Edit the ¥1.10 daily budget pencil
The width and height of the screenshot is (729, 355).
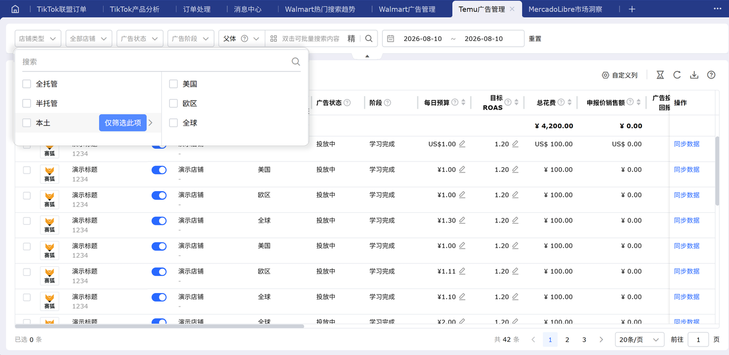[x=462, y=297]
